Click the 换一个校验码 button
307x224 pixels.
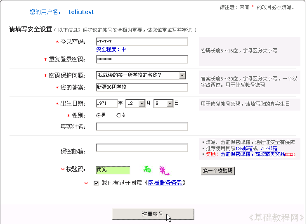217,171
